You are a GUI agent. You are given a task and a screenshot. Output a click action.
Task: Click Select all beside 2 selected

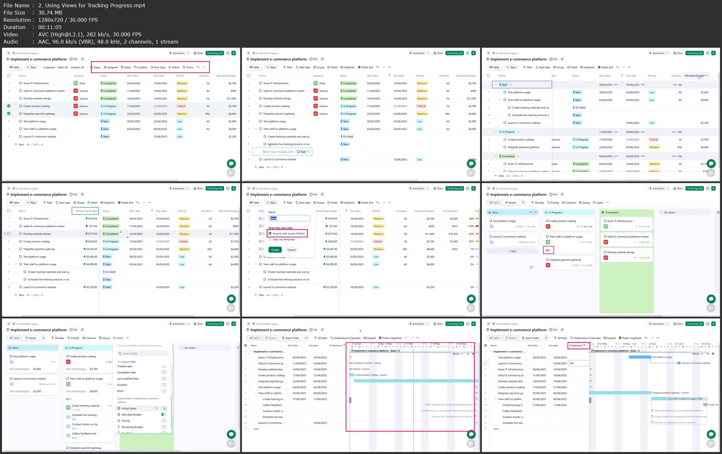click(63, 67)
